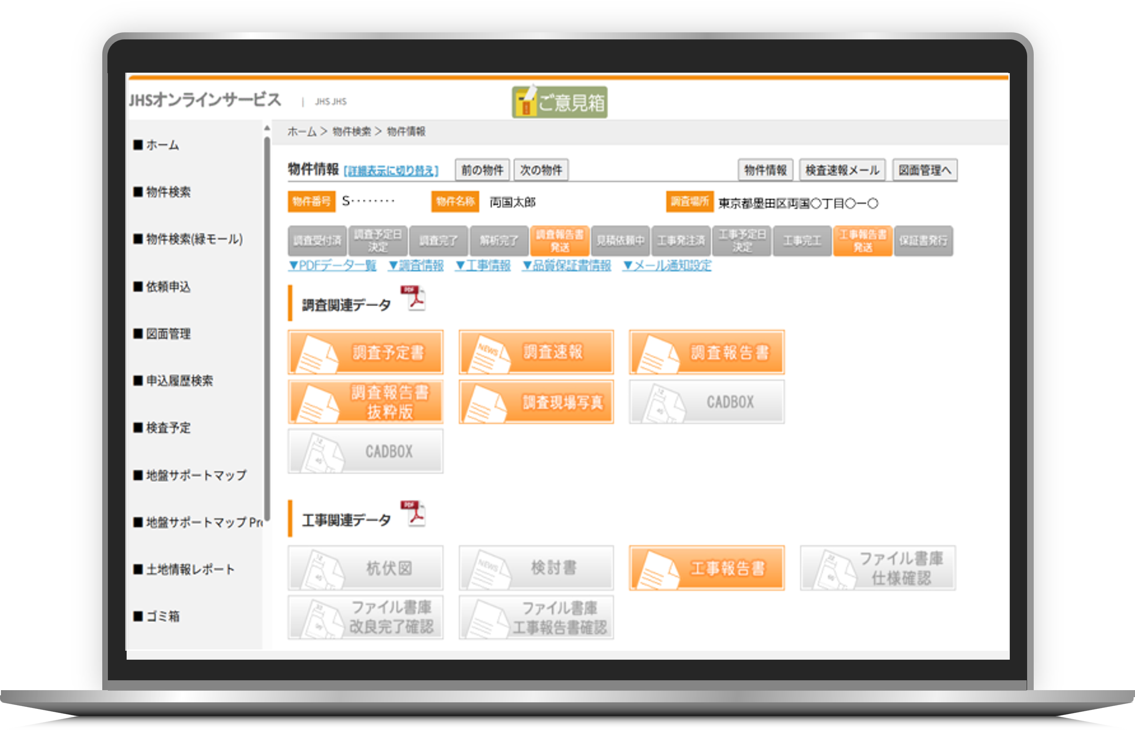Click PDF icon beside 工事関連データ heading
This screenshot has width=1135, height=730.
413,513
